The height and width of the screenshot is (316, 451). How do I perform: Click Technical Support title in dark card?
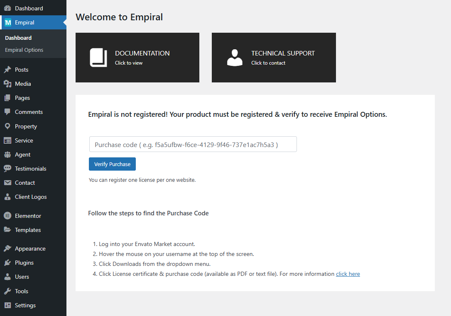coord(283,53)
